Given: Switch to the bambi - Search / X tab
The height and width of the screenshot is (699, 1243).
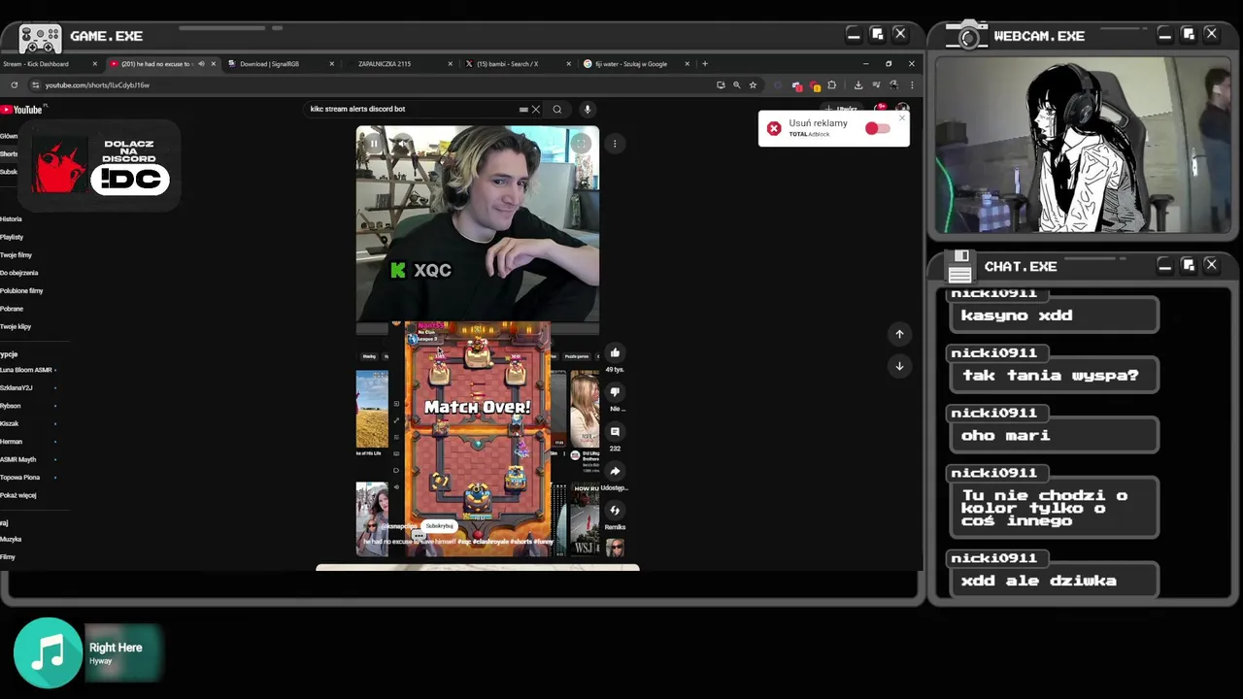Looking at the screenshot, I should coord(513,64).
